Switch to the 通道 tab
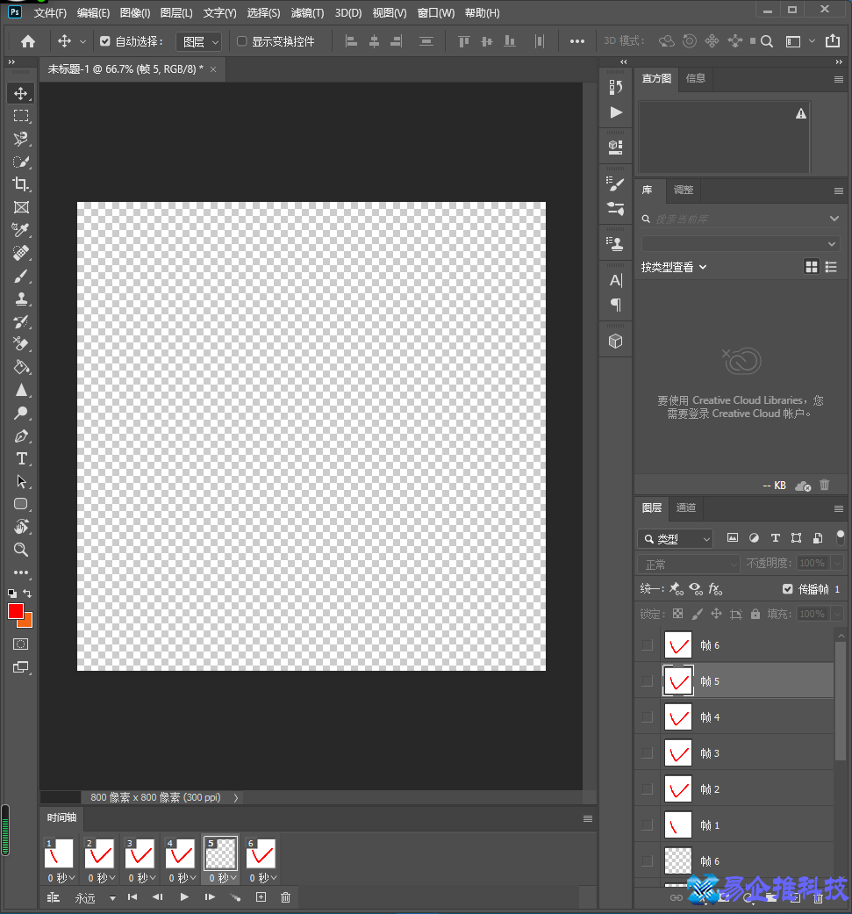The width and height of the screenshot is (852, 914). [685, 508]
